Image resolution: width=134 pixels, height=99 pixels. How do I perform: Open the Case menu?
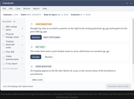click(x=18, y=9)
